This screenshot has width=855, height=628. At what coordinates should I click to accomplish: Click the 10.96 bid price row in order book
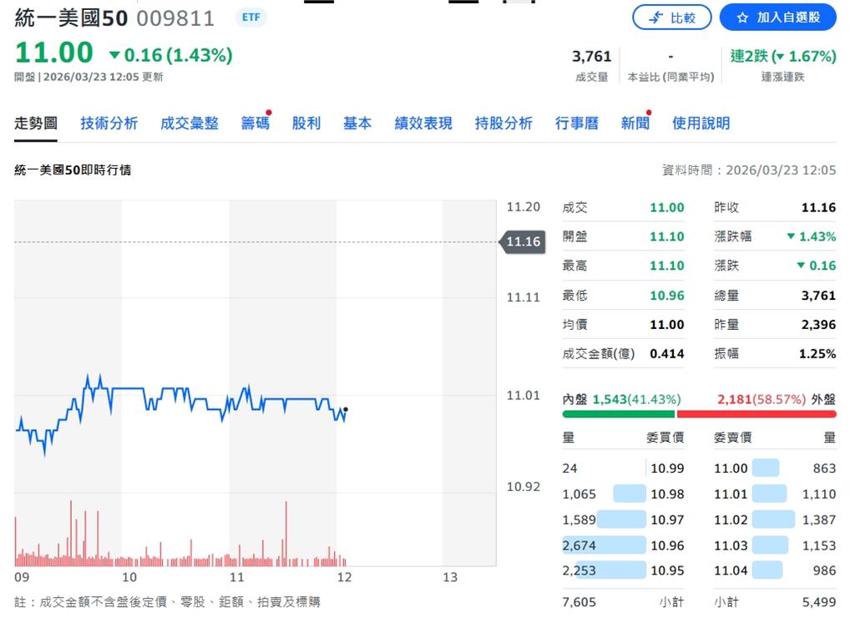pos(668,544)
